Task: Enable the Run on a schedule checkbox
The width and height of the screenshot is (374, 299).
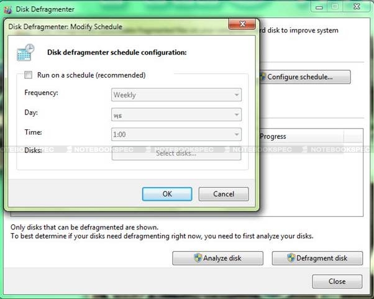Action: pos(28,75)
